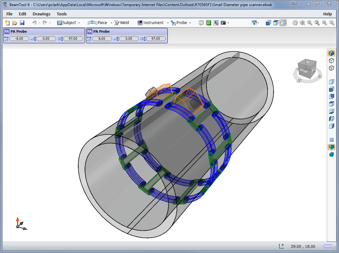339x253 pixels.
Task: Select the Pan hand tool
Action: click(x=295, y=23)
